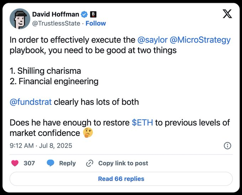Click the David Hoffman display name
This screenshot has height=195, width=242.
(x=55, y=14)
